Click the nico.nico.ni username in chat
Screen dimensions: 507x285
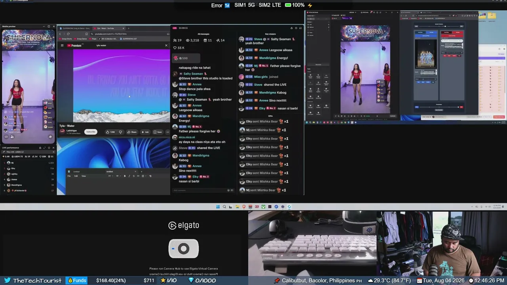click(187, 137)
